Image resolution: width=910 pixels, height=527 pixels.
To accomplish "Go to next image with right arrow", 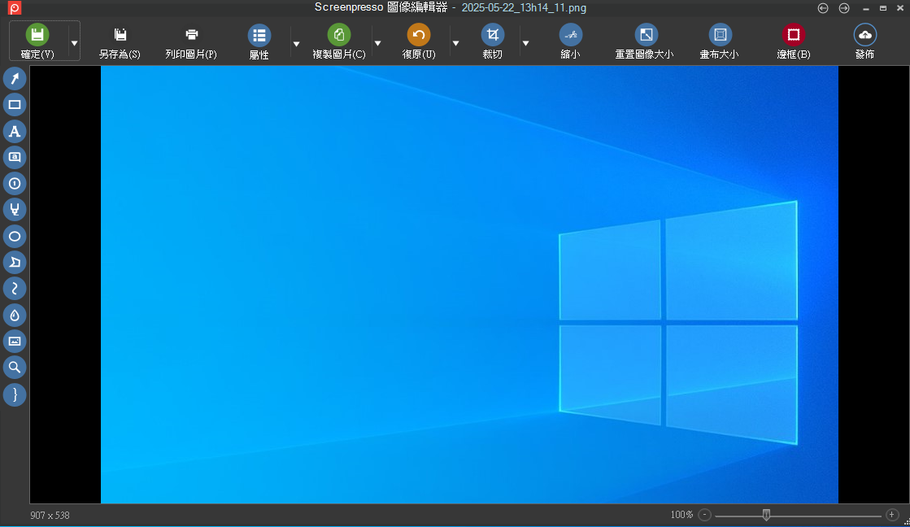I will 844,8.
